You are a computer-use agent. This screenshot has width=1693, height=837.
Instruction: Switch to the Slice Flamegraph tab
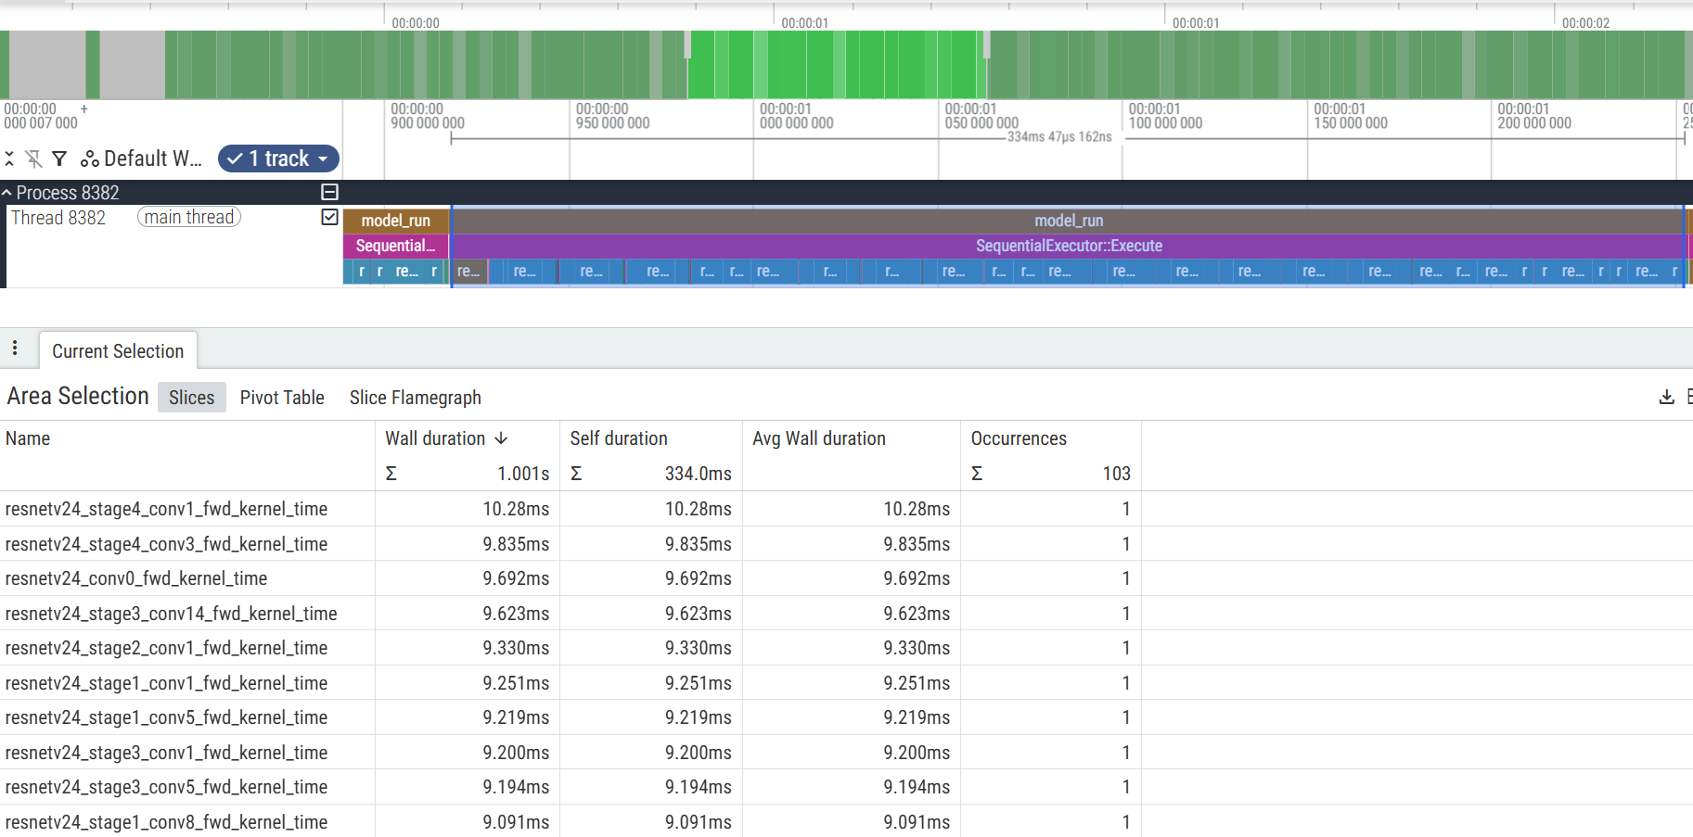click(415, 398)
